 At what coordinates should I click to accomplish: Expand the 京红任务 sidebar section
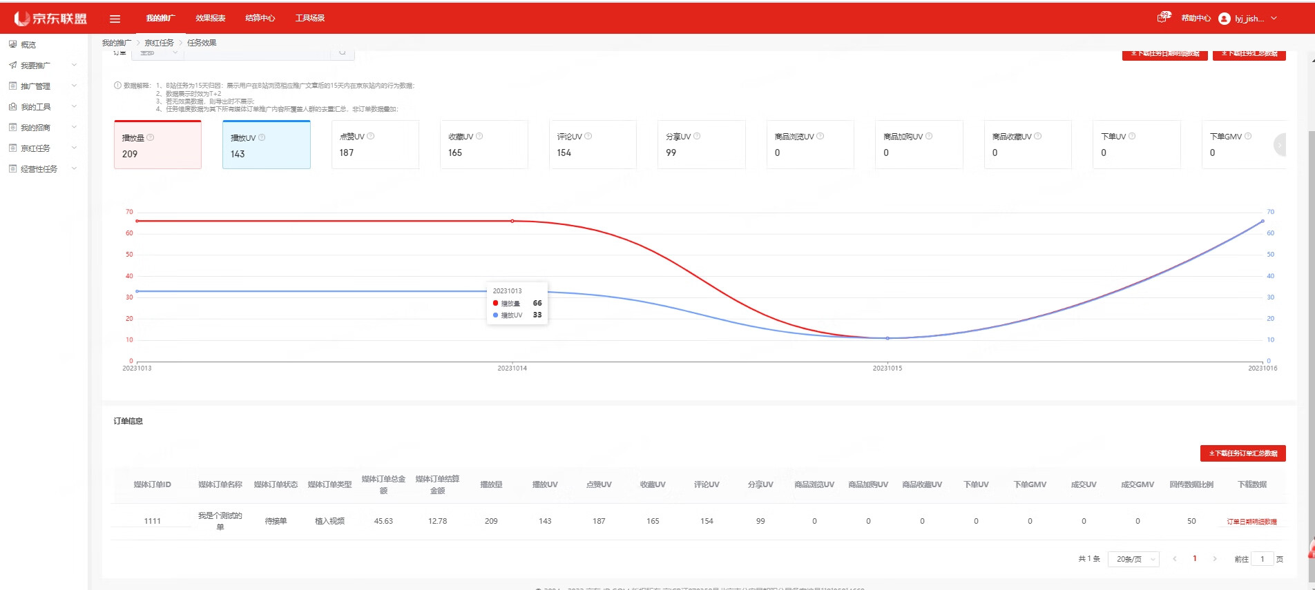tap(43, 148)
